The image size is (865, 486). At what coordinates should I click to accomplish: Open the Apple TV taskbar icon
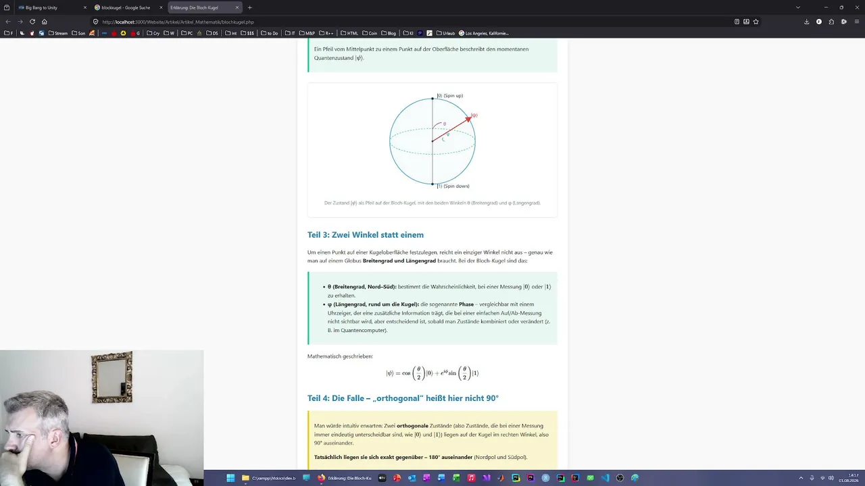382,478
